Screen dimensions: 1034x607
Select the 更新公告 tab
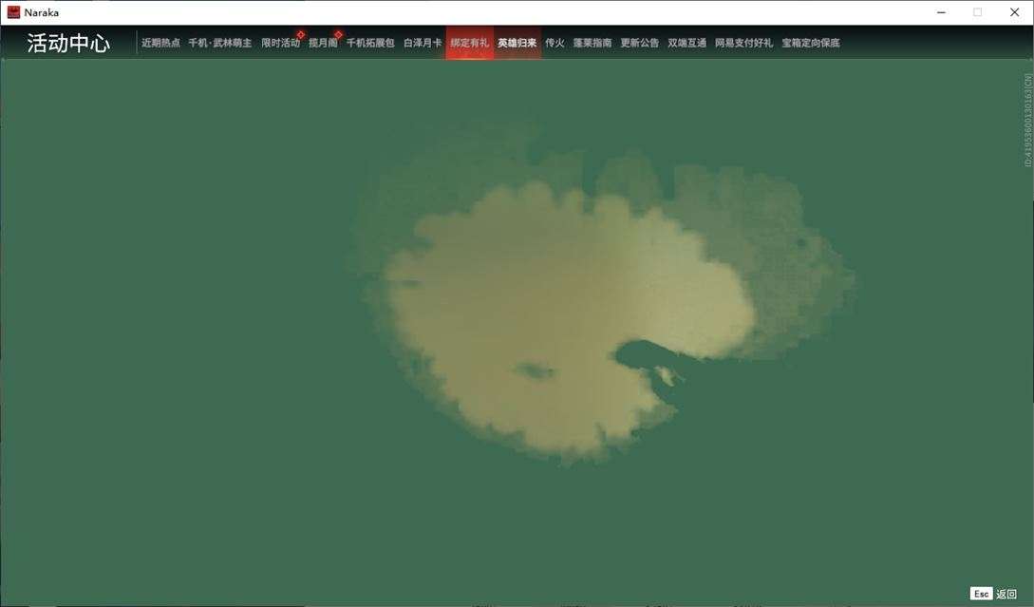(x=640, y=43)
